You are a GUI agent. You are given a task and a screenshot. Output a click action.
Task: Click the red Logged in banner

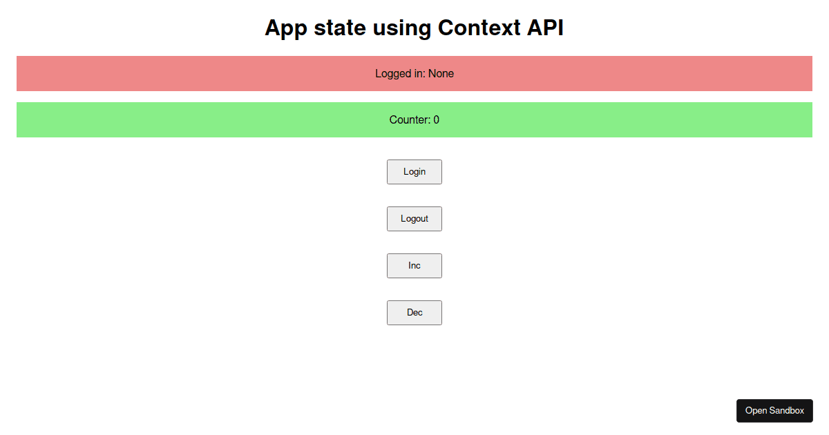coord(414,73)
